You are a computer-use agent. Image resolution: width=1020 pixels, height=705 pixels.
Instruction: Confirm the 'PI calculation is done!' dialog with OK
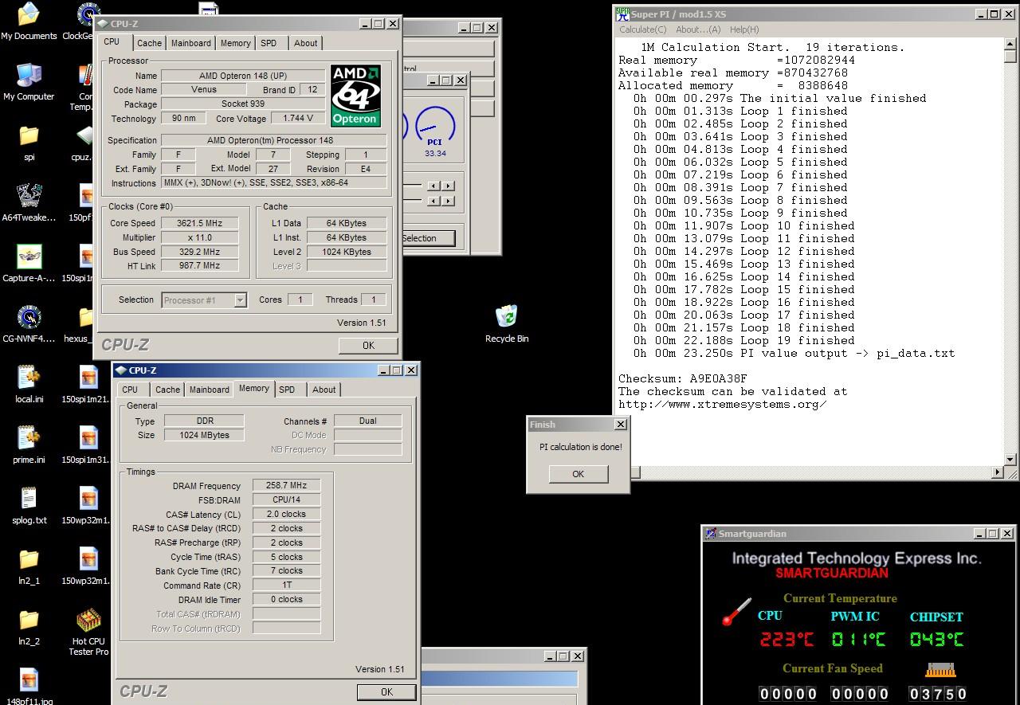(x=579, y=474)
